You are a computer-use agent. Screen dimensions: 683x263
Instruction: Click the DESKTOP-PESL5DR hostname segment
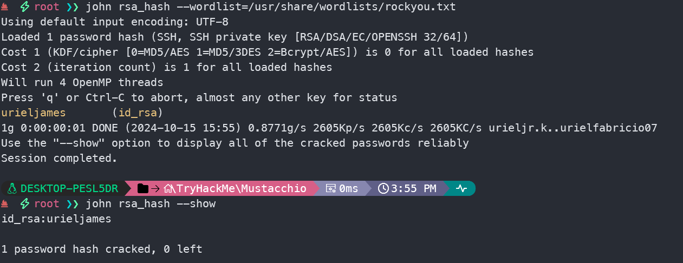click(68, 188)
